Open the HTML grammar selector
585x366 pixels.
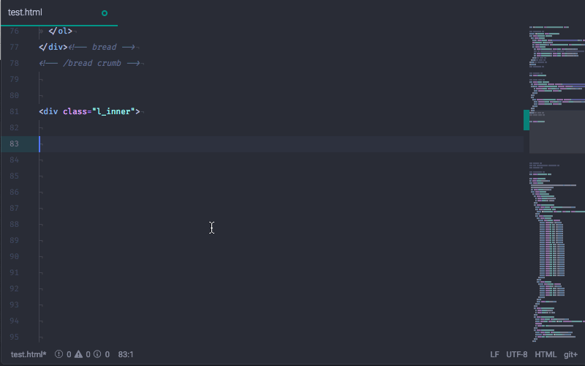546,354
